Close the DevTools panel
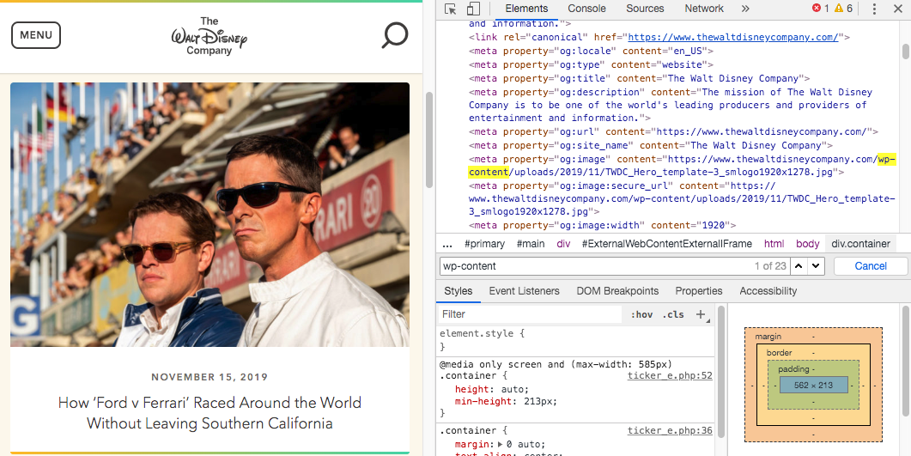Screen dimensions: 911x456 [x=897, y=9]
